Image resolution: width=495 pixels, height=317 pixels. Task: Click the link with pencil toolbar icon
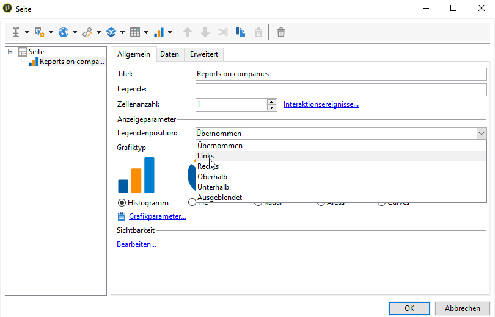(x=87, y=32)
